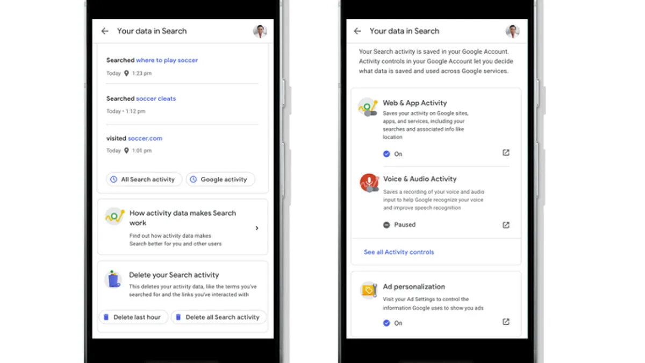The width and height of the screenshot is (645, 363).
Task: Click 'Today • 1:12 pm' timestamp
Action: (x=126, y=111)
